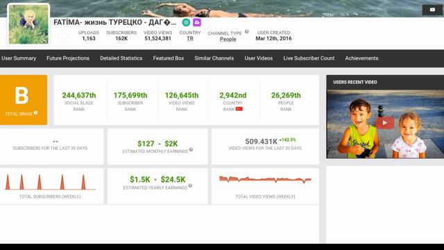Image resolution: width=444 pixels, height=250 pixels.
Task: Click the 509.431K video views value
Action: pos(261,142)
